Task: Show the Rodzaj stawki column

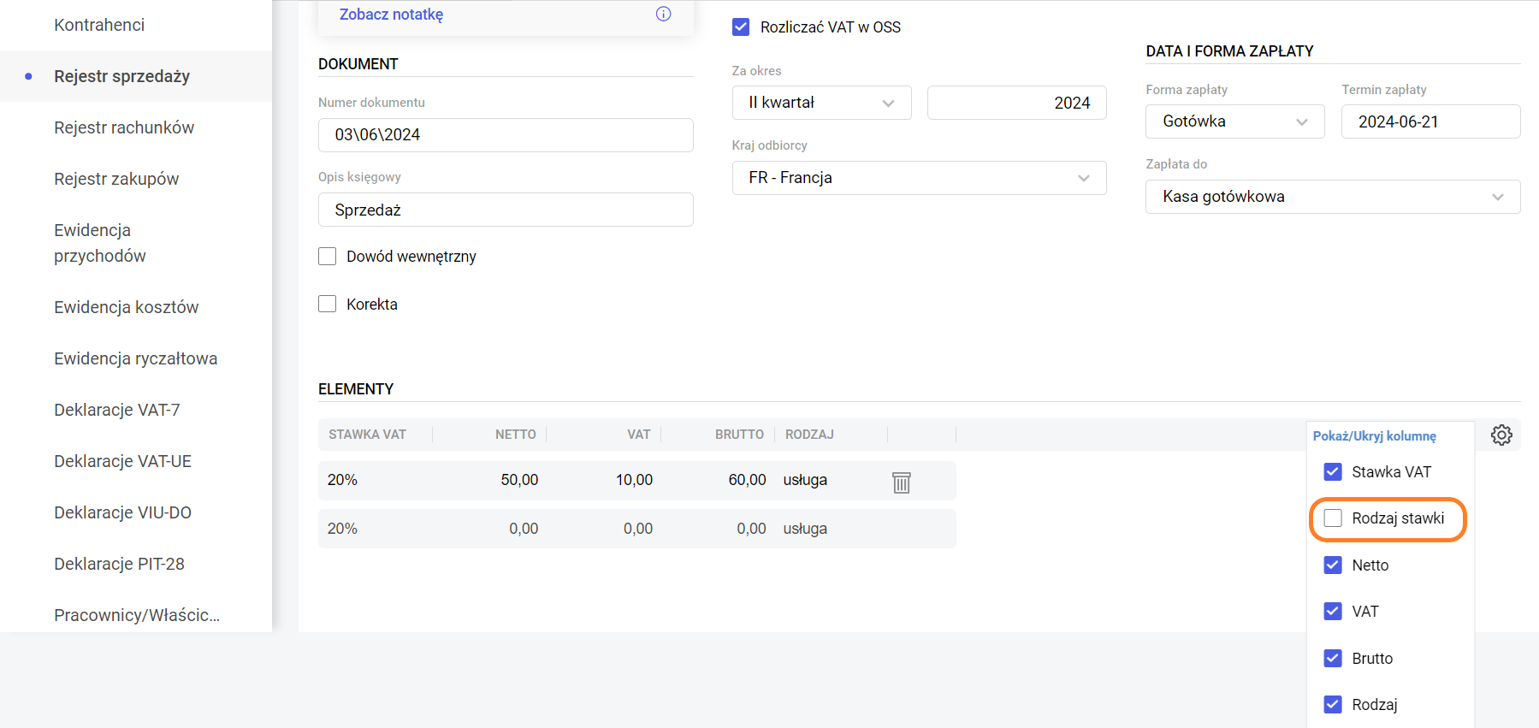Action: point(1333,518)
